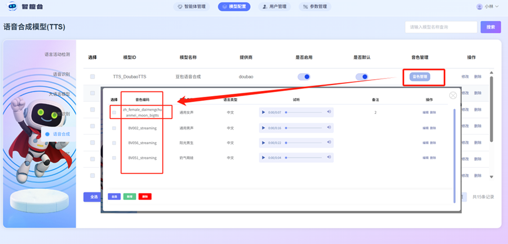Screen dimensions: 508x244
Task: Select checkbox for TTS_DoubaoTTS row
Action: point(93,77)
